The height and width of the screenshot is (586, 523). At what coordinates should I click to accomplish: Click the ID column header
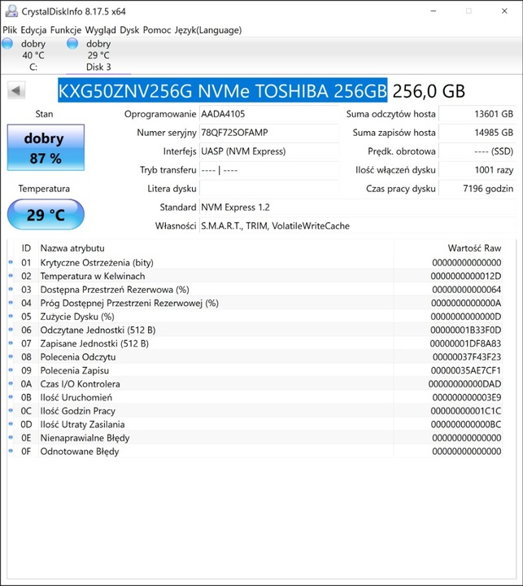pyautogui.click(x=26, y=248)
